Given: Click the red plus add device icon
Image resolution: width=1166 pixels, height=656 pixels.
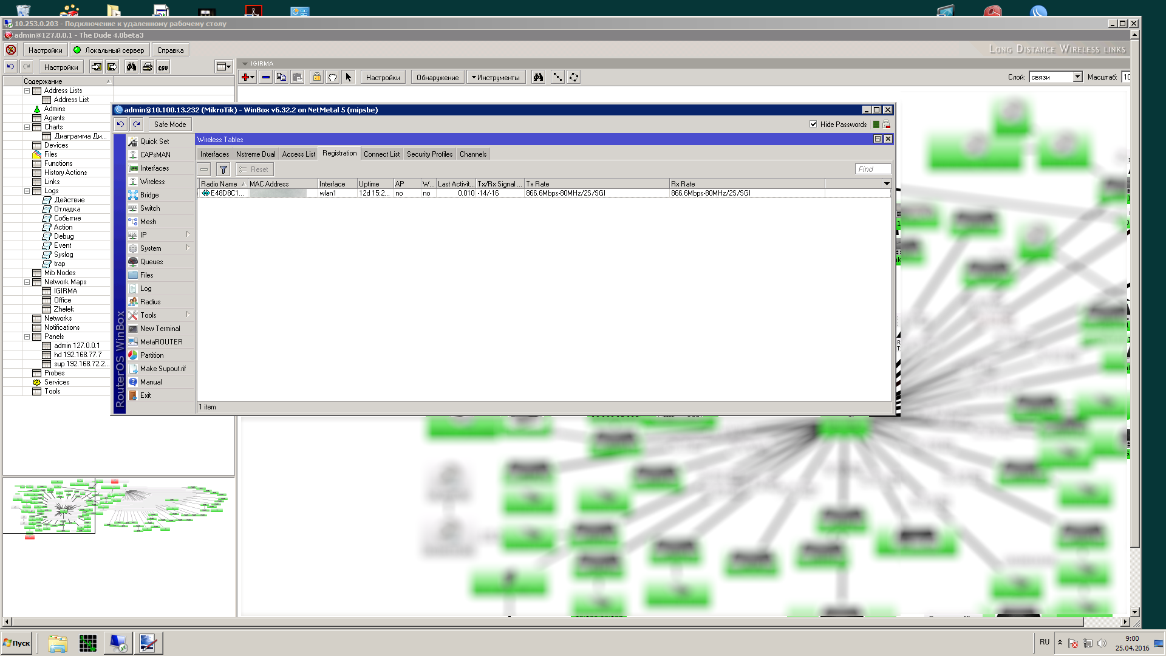Looking at the screenshot, I should coord(245,77).
